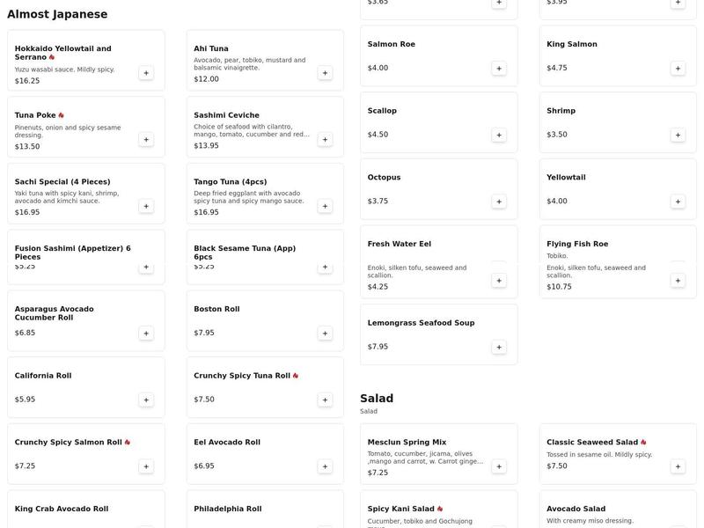Screen dimensions: 704x528
Task: Add Salmon Roe with the plus button
Action: (498, 66)
